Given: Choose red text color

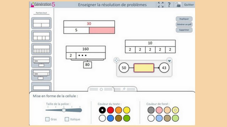Looking at the screenshot, I should [x=110, y=110].
